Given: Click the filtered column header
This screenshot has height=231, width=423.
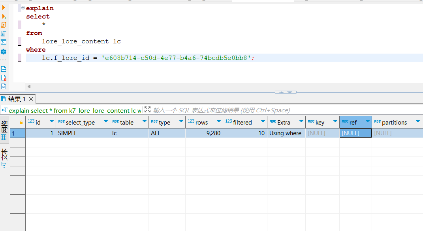Looking at the screenshot, I should pyautogui.click(x=242, y=122).
